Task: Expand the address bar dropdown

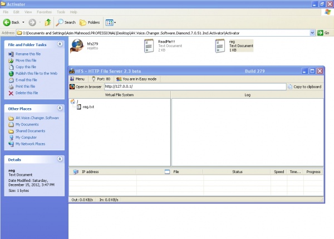Action: click(312, 33)
